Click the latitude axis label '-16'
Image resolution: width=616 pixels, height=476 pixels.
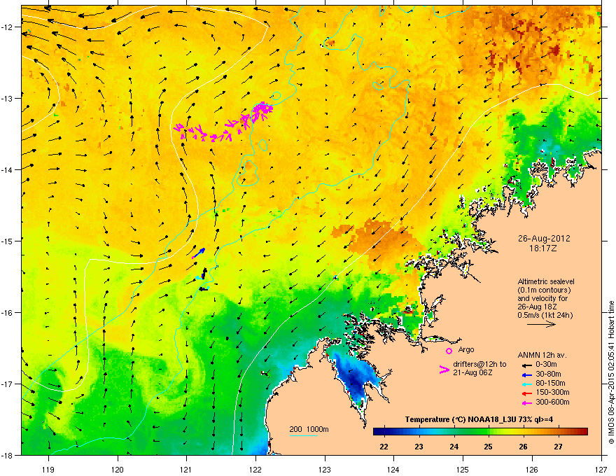click(8, 313)
